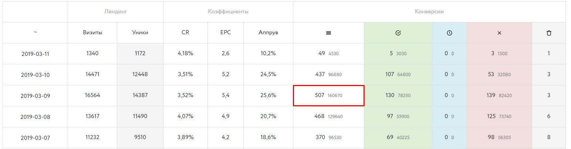Click the tilde date column header
The height and width of the screenshot is (149, 571).
[35, 32]
